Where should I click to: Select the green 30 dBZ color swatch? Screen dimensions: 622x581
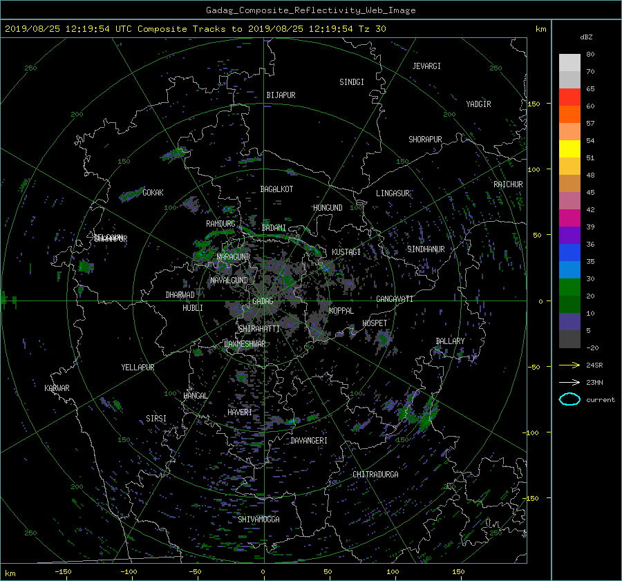569,287
